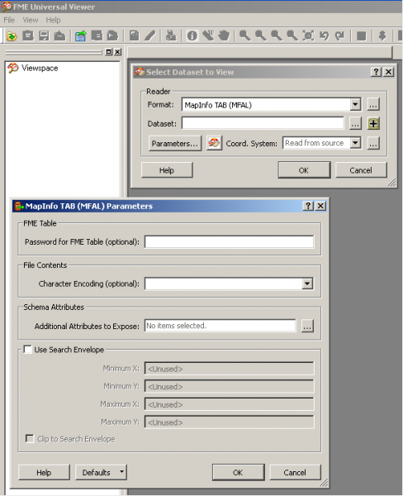The height and width of the screenshot is (496, 403).
Task: Enable the Use Search Envelope checkbox
Action: (28, 349)
